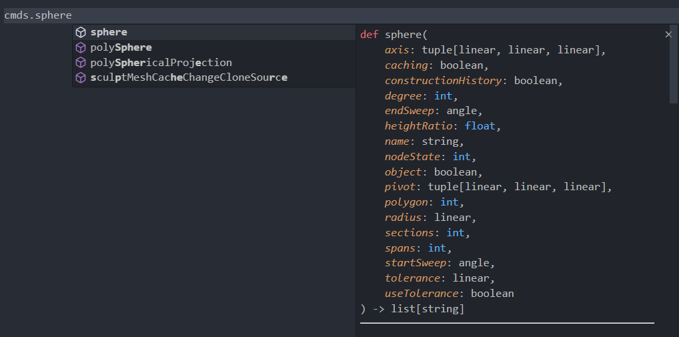The image size is (679, 337).
Task: Click the purple cube icon next to polySphere
Action: (81, 47)
